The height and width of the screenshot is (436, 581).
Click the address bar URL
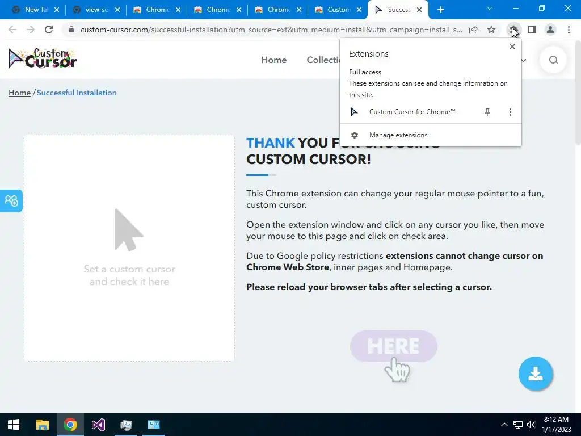(271, 30)
